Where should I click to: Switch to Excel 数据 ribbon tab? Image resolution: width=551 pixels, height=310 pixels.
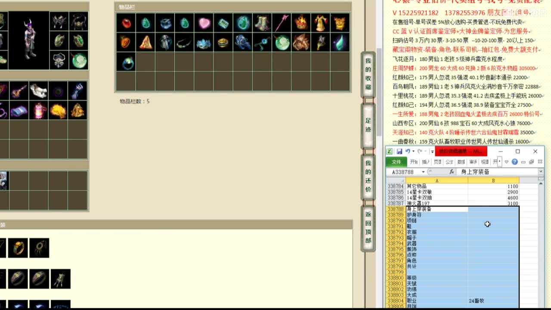(461, 162)
